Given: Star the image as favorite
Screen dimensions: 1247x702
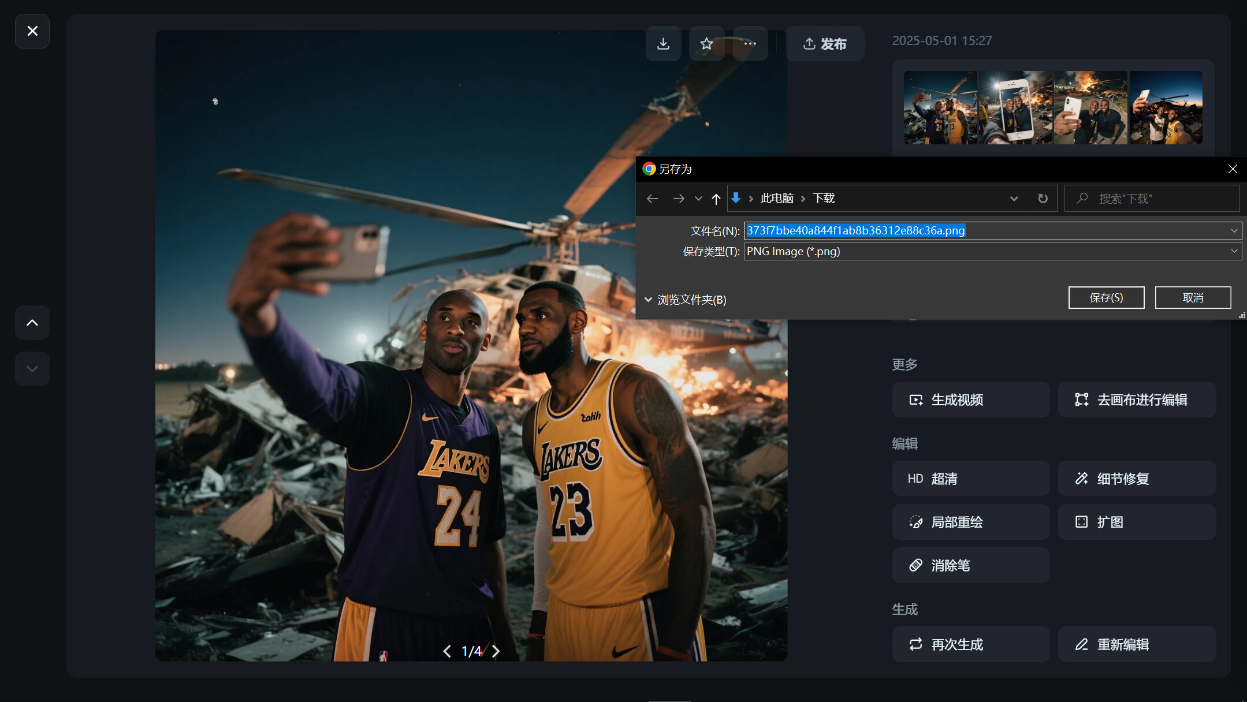Looking at the screenshot, I should point(706,44).
